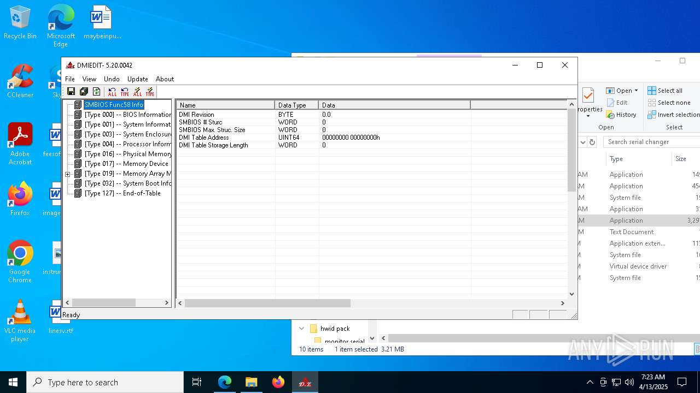Screen dimensions: 700x393
Task: Select SMBIOS Func58 Info tree item
Action: pos(114,105)
